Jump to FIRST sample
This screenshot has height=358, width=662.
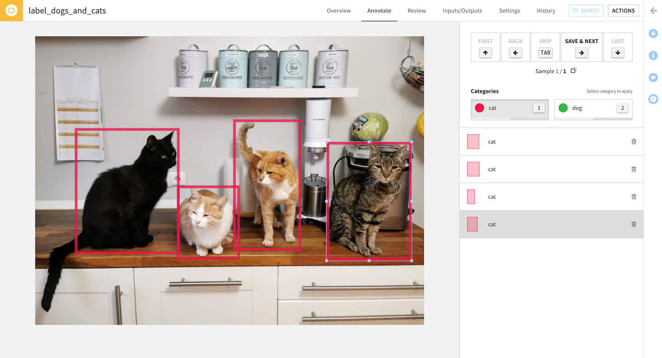point(485,47)
